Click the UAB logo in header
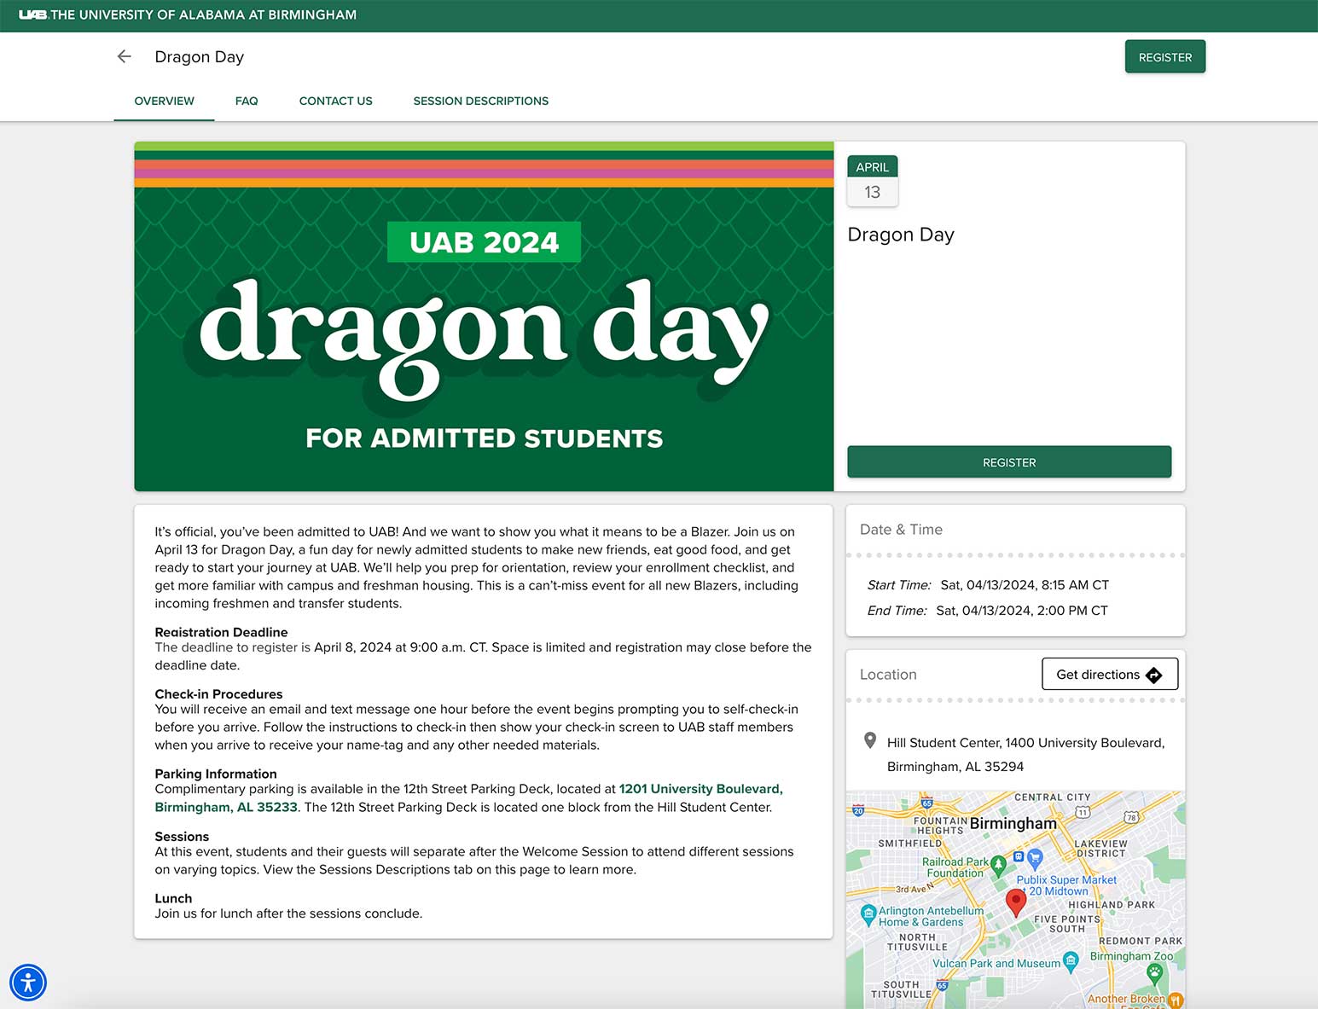 pos(32,14)
